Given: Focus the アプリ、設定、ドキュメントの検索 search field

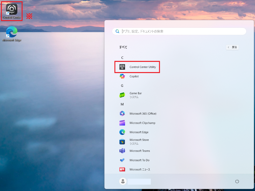Looking at the screenshot, I should [179, 31].
